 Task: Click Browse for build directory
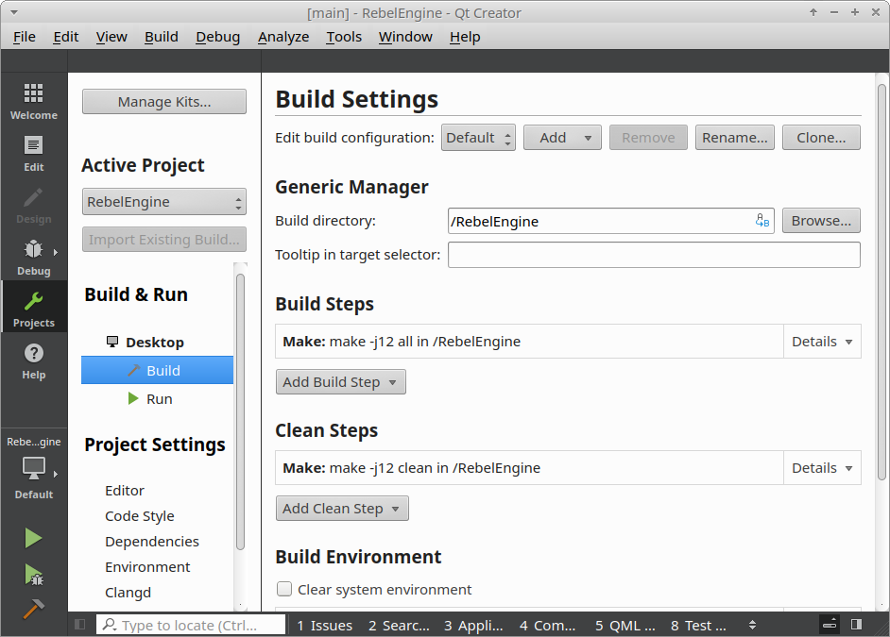[x=821, y=221]
